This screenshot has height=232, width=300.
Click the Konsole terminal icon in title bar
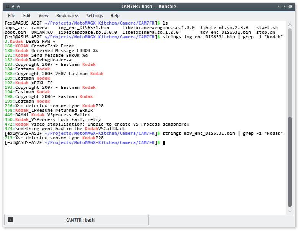coord(8,7)
